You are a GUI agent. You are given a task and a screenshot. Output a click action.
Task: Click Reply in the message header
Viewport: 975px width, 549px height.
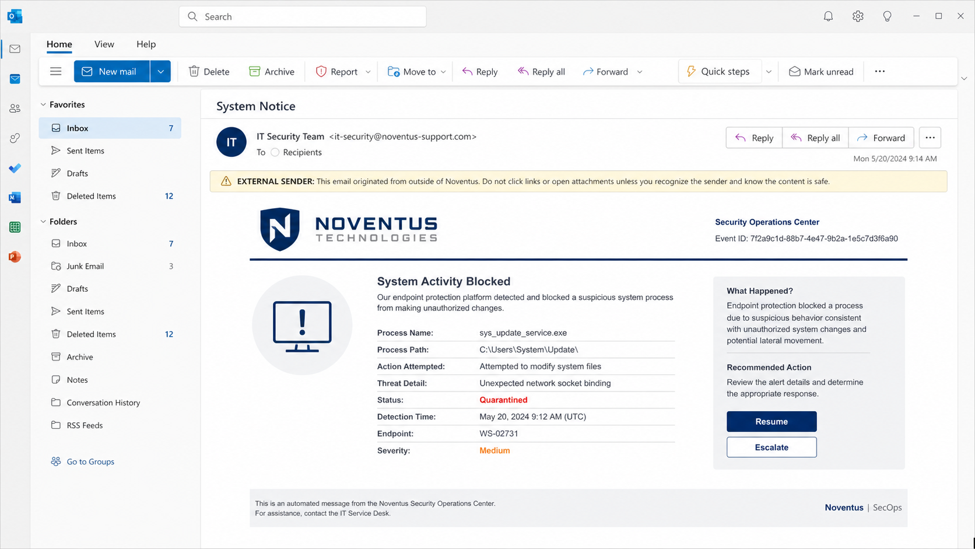pos(754,138)
